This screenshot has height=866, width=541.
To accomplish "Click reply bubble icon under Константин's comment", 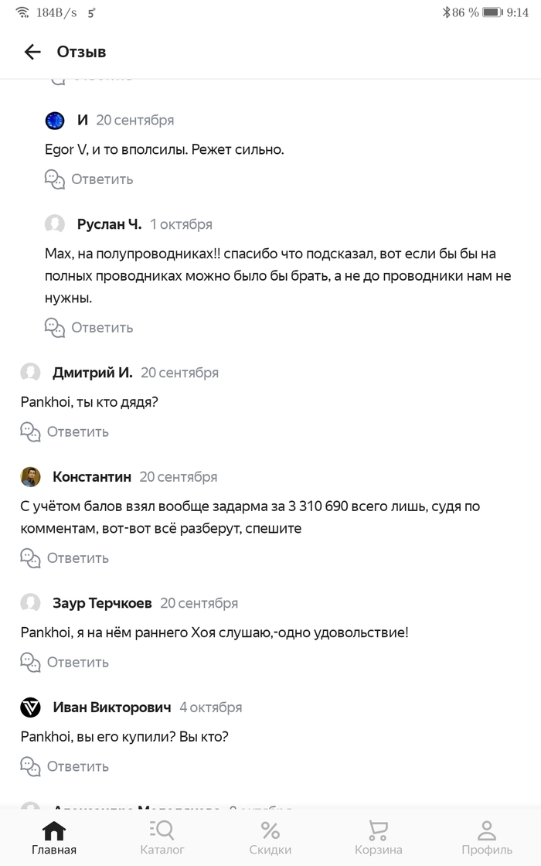I will pos(30,557).
